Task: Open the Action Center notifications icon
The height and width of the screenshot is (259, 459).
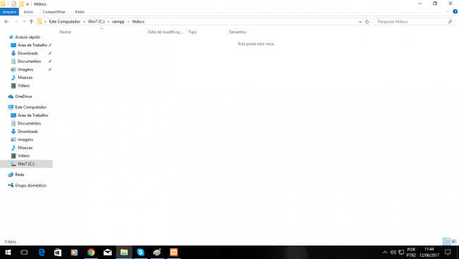Action: [x=448, y=252]
